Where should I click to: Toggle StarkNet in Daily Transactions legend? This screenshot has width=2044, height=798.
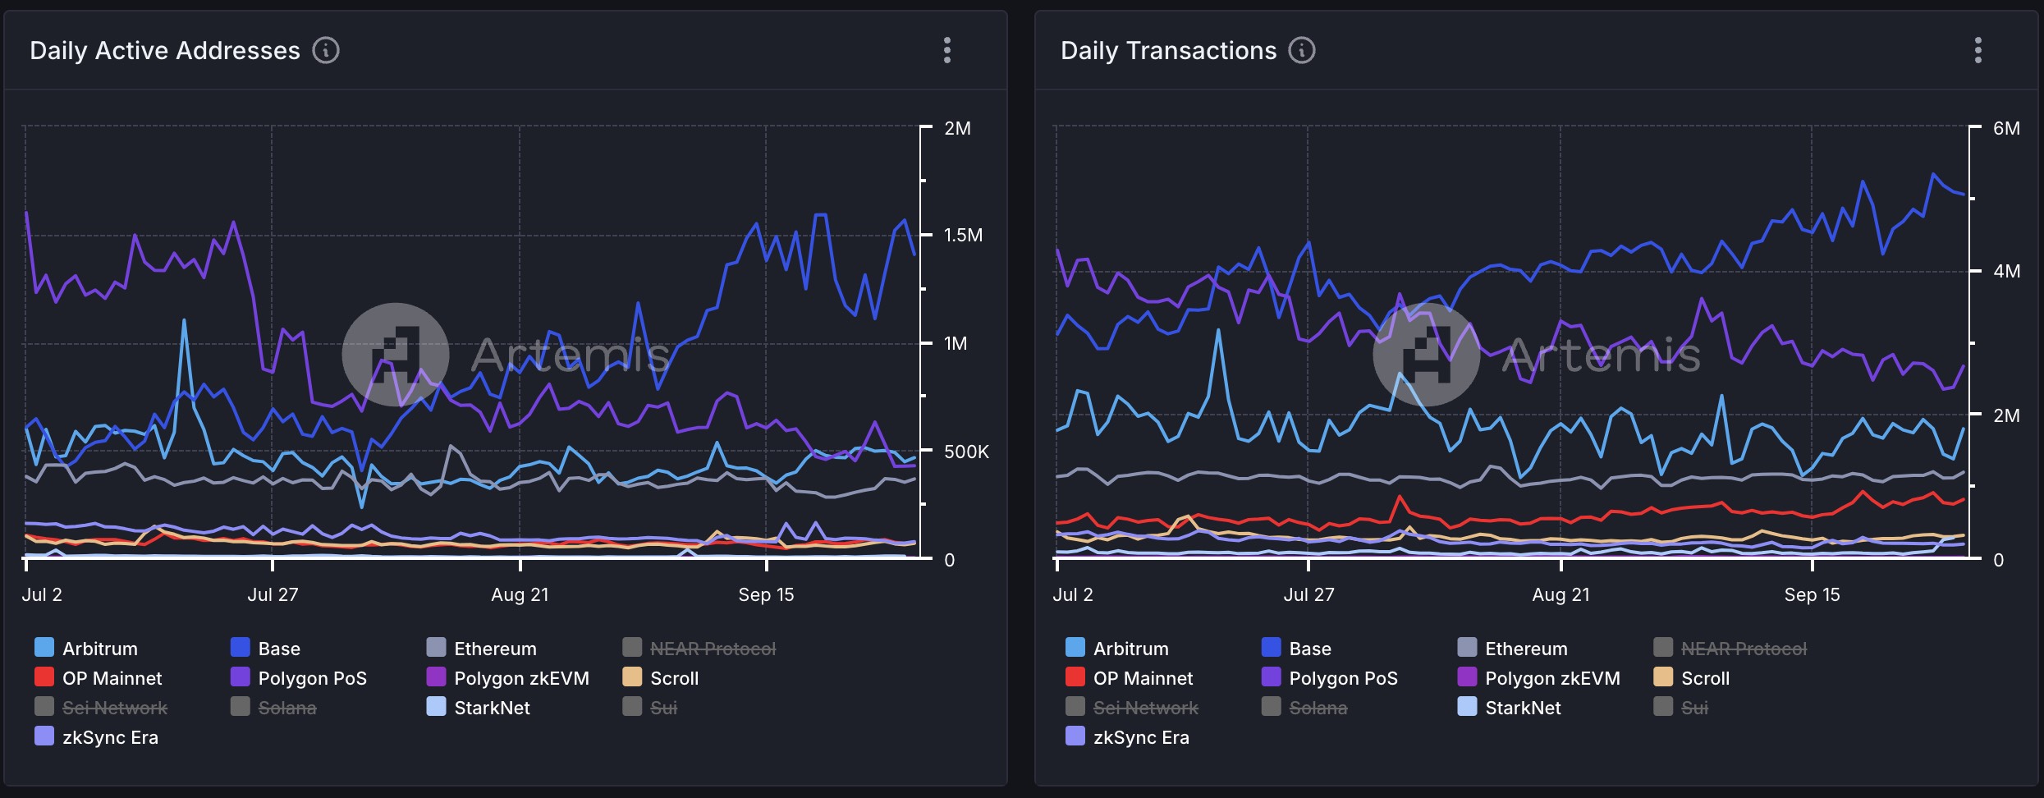pyautogui.click(x=1509, y=708)
